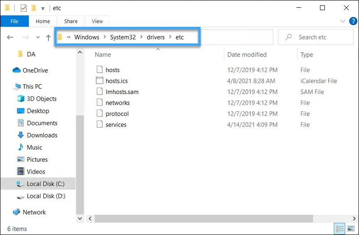Screen dimensions: 359x235
Task: Open the File menu
Action: 14,21
